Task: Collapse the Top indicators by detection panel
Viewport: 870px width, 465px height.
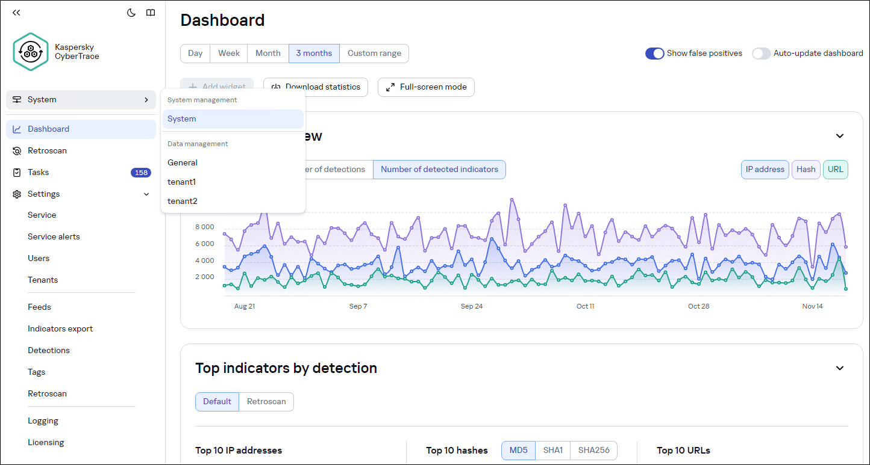Action: [839, 368]
